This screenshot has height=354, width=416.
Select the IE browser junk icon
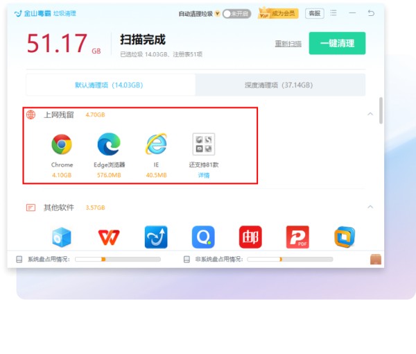coord(156,144)
